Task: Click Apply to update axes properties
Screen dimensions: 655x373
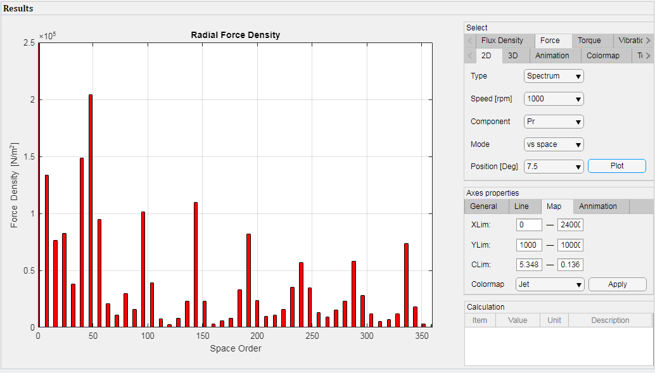Action: (x=617, y=284)
